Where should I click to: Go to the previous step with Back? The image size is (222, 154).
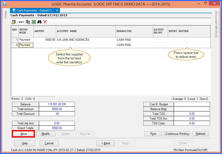click(x=106, y=143)
